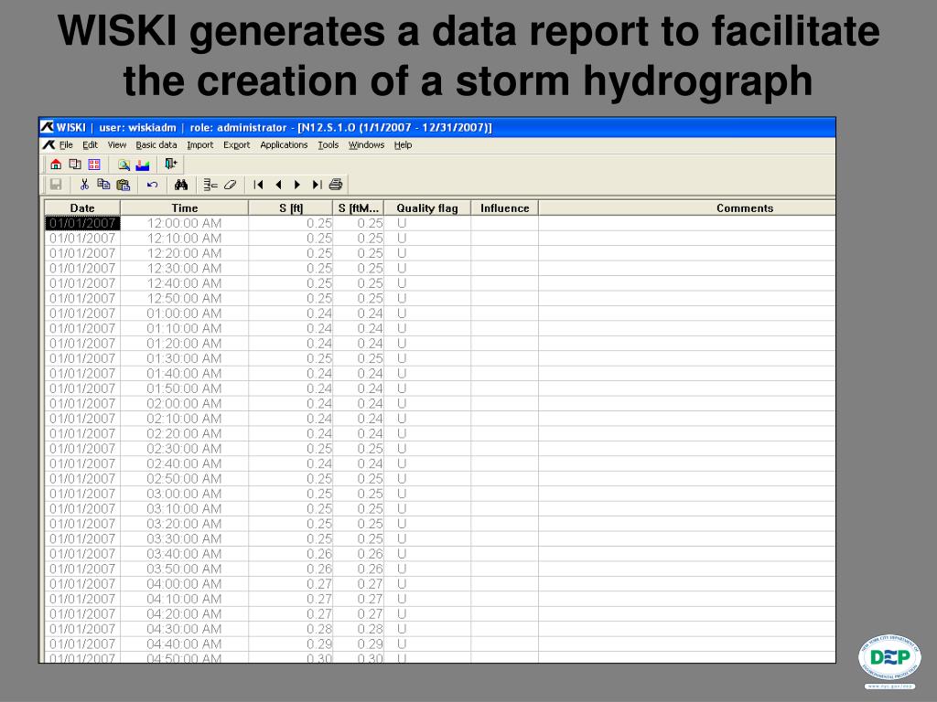Image resolution: width=937 pixels, height=702 pixels.
Task: Click the 01:00:00 AM time cell
Action: click(184, 314)
